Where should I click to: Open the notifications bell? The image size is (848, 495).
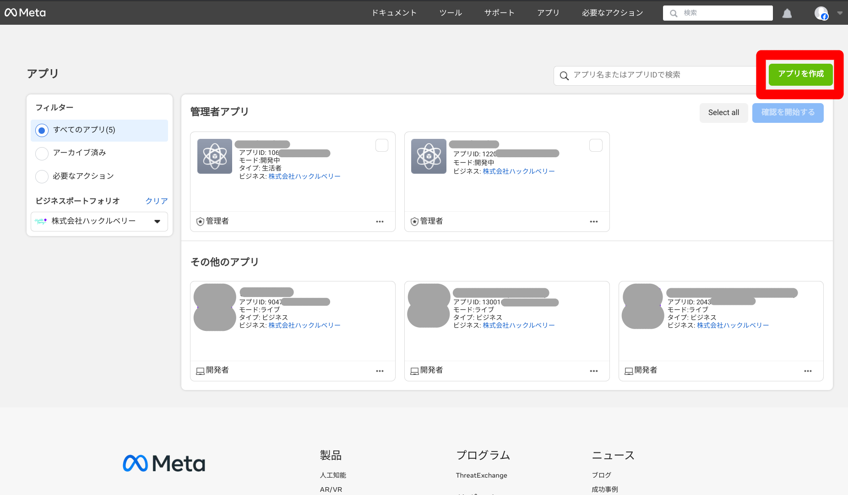[787, 13]
